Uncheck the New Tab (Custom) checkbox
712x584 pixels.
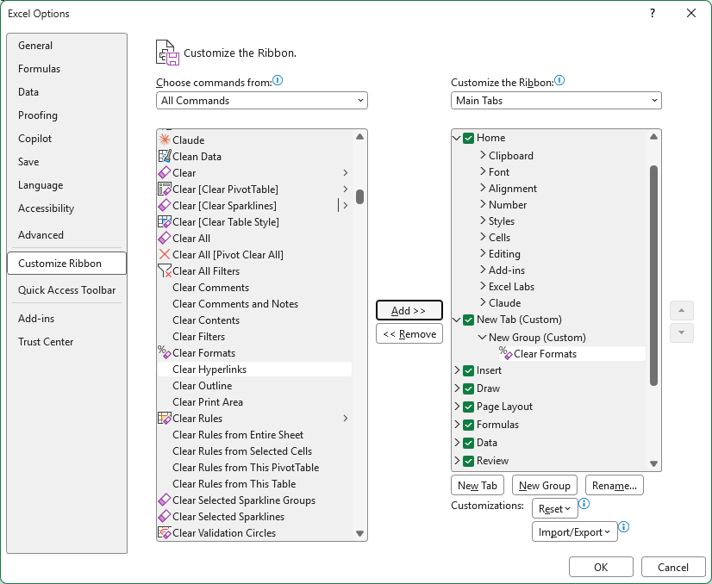coord(469,320)
